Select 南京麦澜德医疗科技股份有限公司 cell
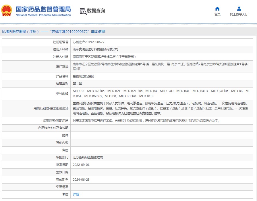This screenshot has width=257, height=201. point(95,49)
